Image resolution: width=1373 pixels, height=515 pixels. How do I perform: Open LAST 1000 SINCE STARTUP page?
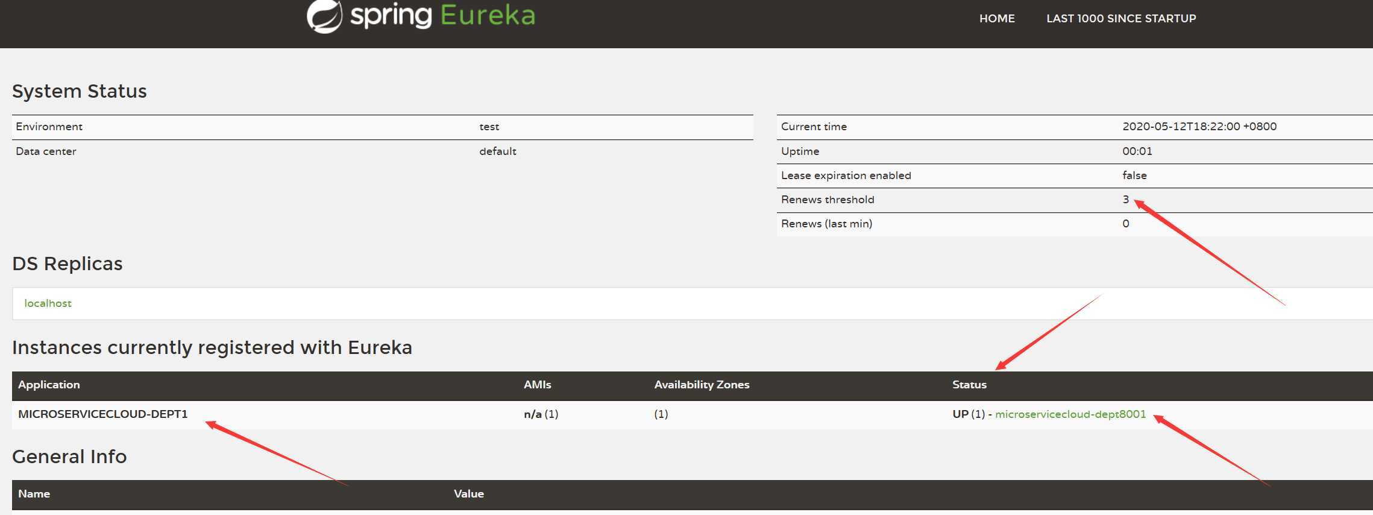1121,19
